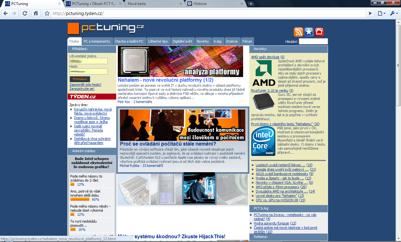Viewport: 401px width, 242px height.
Task: Close the Nová karta tab
Action: [181, 4]
